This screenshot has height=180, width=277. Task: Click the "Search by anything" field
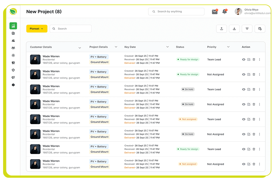point(176,12)
